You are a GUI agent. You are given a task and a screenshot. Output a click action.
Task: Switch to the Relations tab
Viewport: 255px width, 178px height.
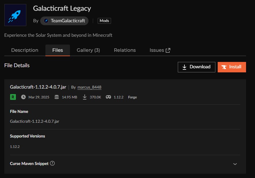click(x=125, y=50)
